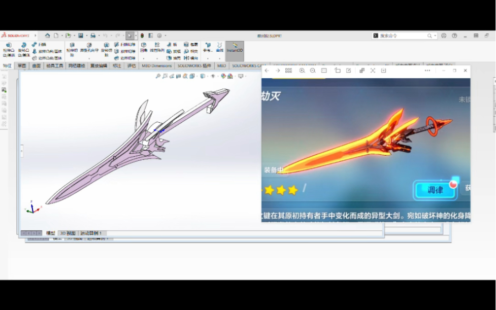This screenshot has width=496, height=310.
Task: Switch to the 模具工具 tab
Action: [55, 66]
